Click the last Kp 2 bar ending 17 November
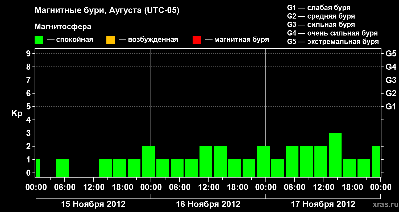This screenshot has height=212, width=399. pyautogui.click(x=376, y=161)
